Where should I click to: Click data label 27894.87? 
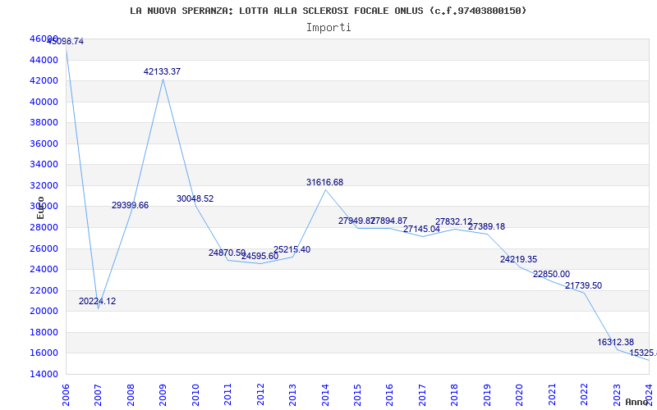389,221
